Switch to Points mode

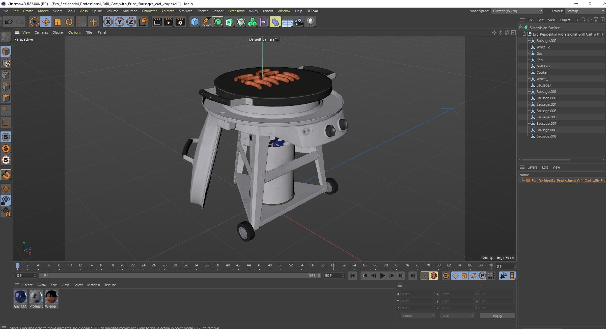6,75
